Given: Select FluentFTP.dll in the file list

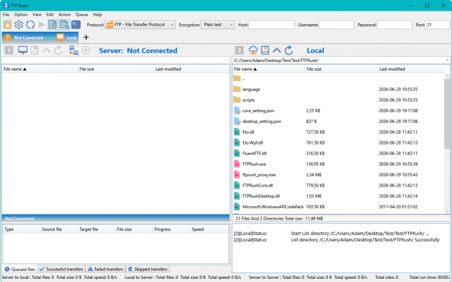Looking at the screenshot, I should pos(338,153).
